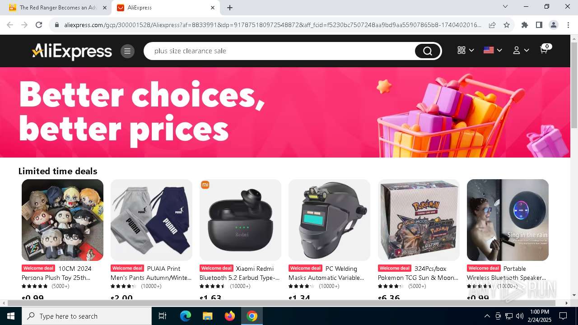The image size is (578, 325).
Task: Select the Pokemon TCG box thumbnail
Action: point(419,220)
